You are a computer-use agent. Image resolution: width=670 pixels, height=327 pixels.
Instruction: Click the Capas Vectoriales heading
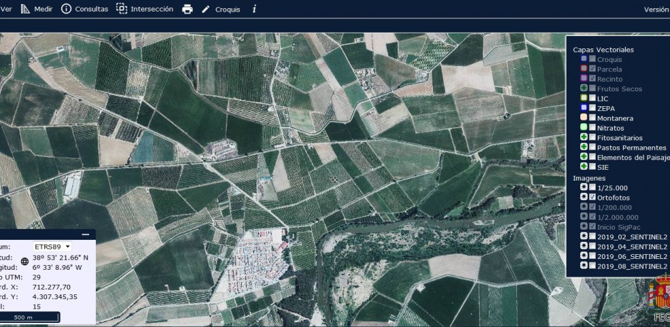pos(603,50)
